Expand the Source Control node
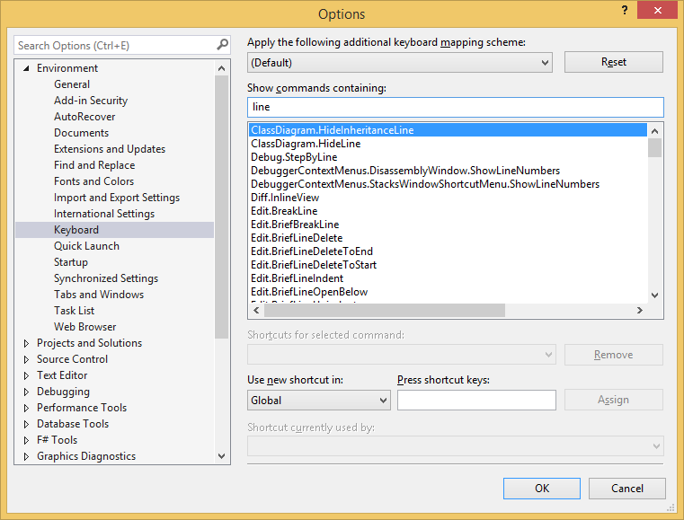The height and width of the screenshot is (520, 684). [26, 359]
